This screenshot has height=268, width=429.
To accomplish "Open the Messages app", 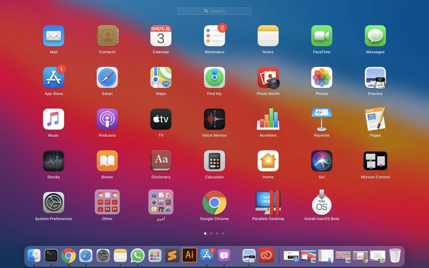I will pos(375,36).
